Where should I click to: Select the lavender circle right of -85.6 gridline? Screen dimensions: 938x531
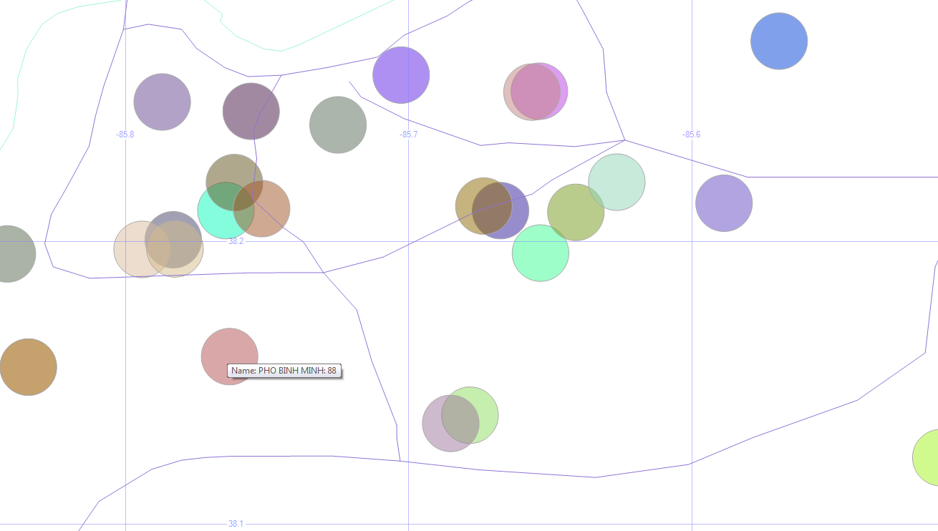(x=724, y=203)
